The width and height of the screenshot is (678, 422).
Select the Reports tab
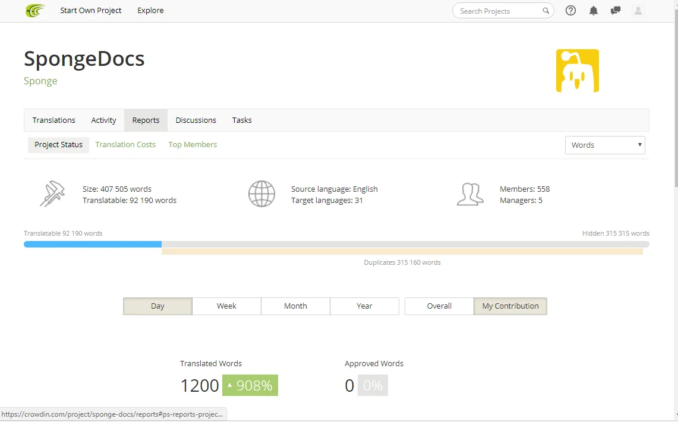146,120
